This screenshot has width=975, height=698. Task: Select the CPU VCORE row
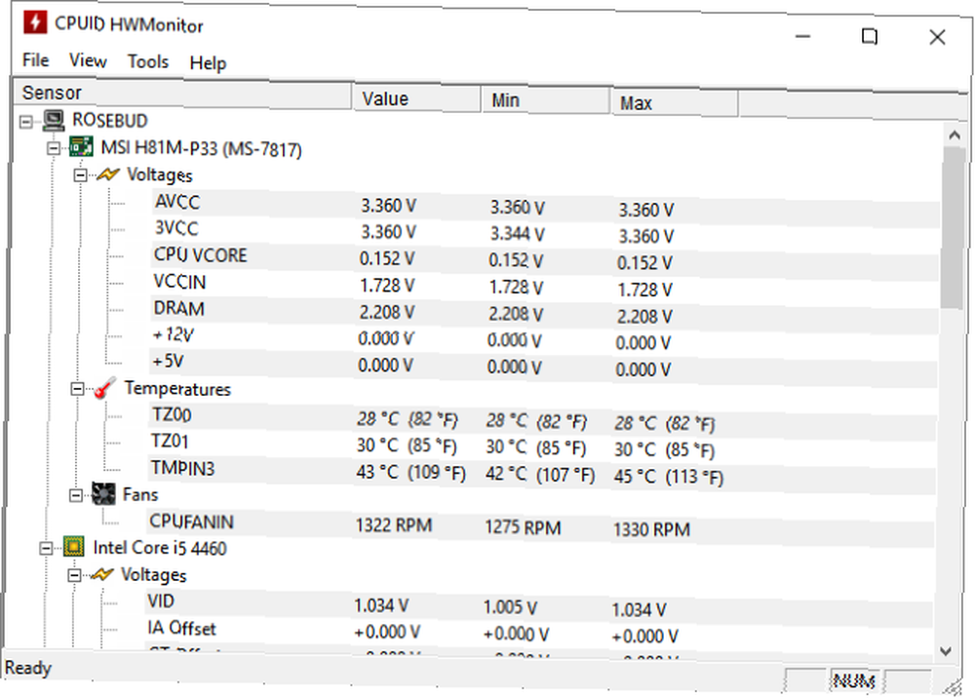pos(546,258)
